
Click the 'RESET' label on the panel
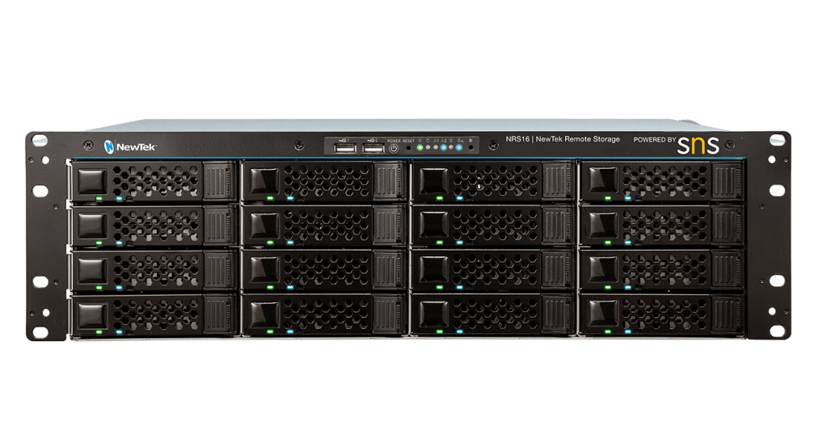click(x=409, y=141)
